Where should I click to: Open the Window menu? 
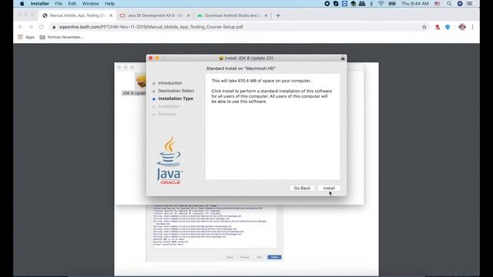tap(90, 3)
